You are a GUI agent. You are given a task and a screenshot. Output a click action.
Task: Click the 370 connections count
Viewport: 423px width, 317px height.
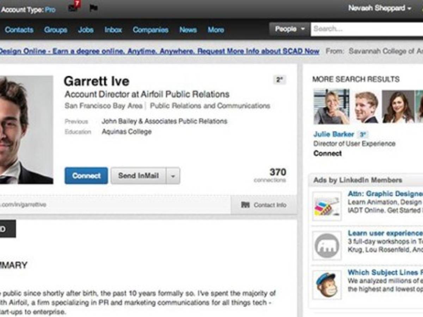pyautogui.click(x=277, y=172)
